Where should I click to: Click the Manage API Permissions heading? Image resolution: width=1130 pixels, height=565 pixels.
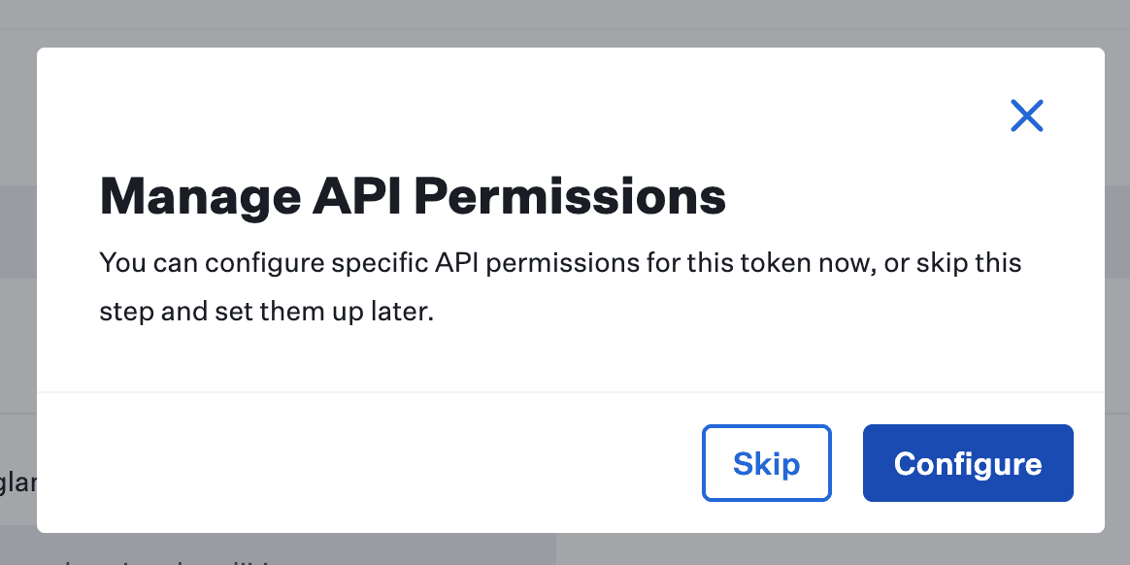[413, 196]
